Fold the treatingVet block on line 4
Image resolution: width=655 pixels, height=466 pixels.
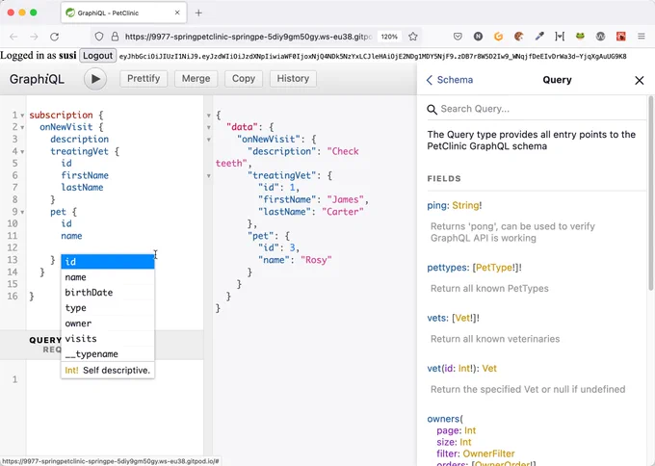point(22,152)
